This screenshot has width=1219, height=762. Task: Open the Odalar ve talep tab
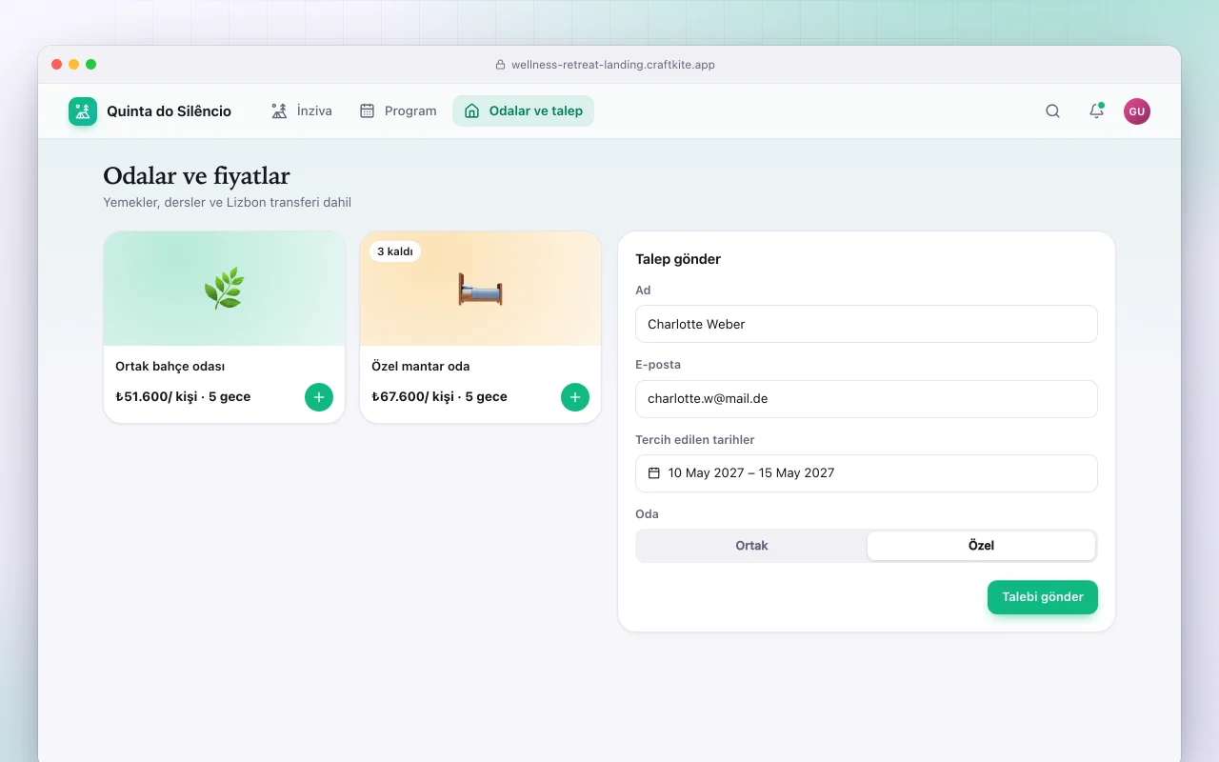523,110
